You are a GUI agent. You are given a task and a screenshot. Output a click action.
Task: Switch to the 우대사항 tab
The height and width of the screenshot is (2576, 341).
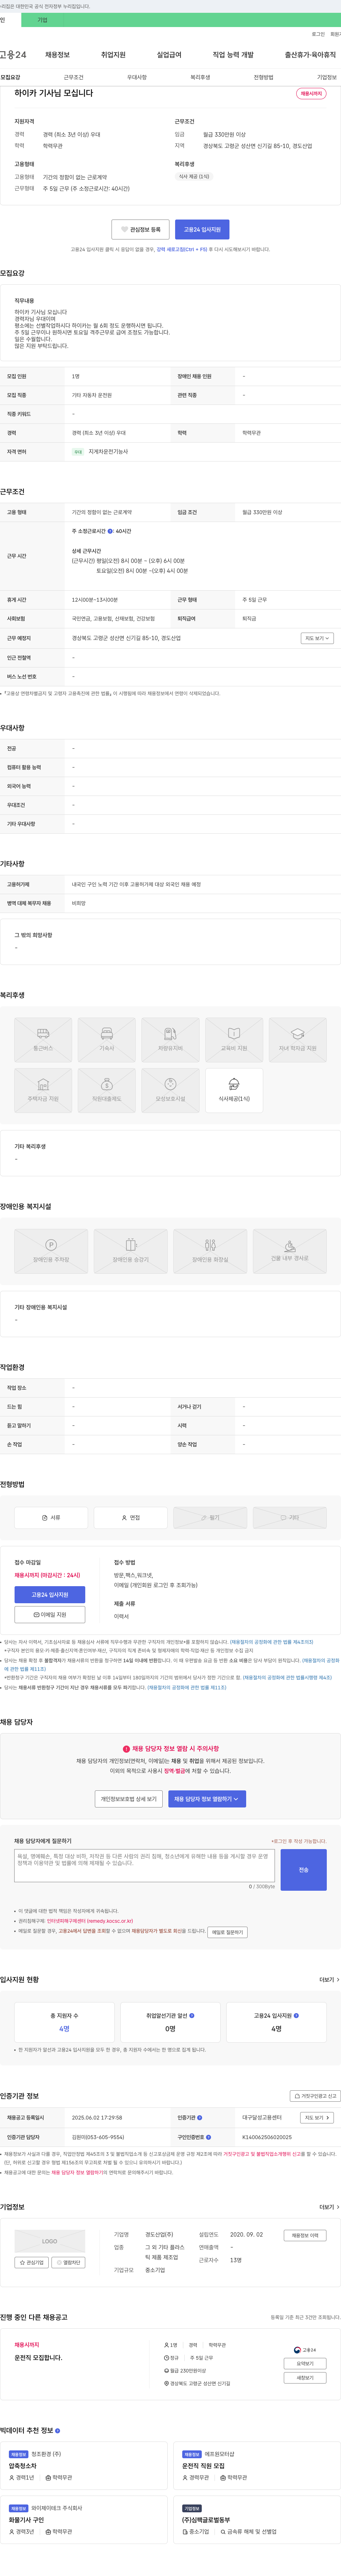click(137, 77)
